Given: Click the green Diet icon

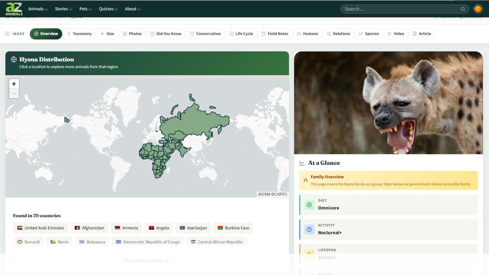Looking at the screenshot, I should [x=309, y=205].
